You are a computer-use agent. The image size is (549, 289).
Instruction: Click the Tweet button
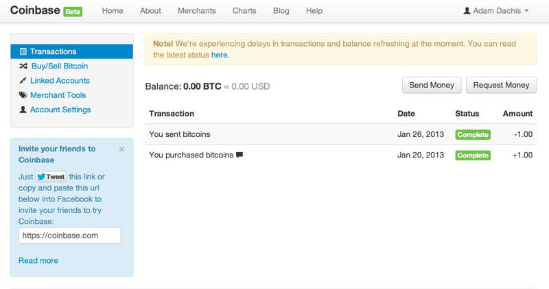click(51, 177)
